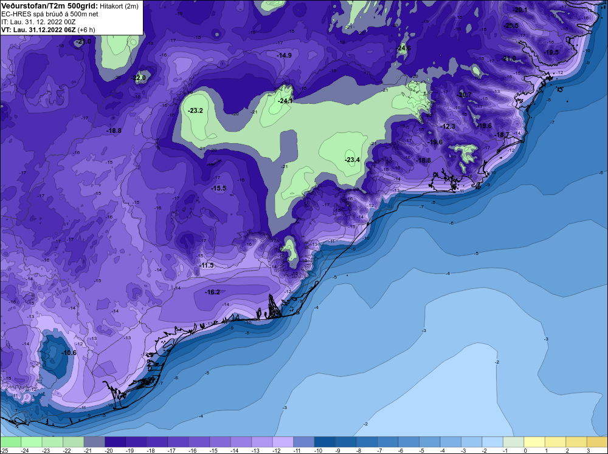Click the -23.2 temperature value on the map
Screen dimensions: 608x454
pyautogui.click(x=195, y=110)
